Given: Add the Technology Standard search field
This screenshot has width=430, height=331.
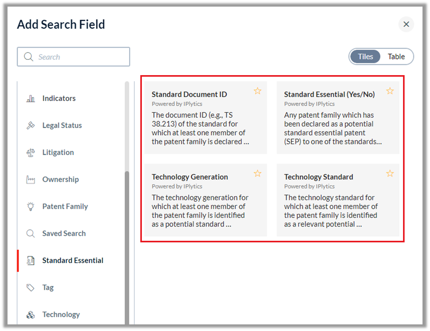Looking at the screenshot, I should 338,200.
